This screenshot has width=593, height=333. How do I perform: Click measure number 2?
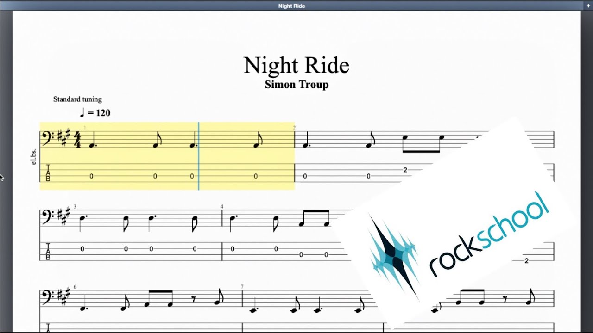pos(294,128)
